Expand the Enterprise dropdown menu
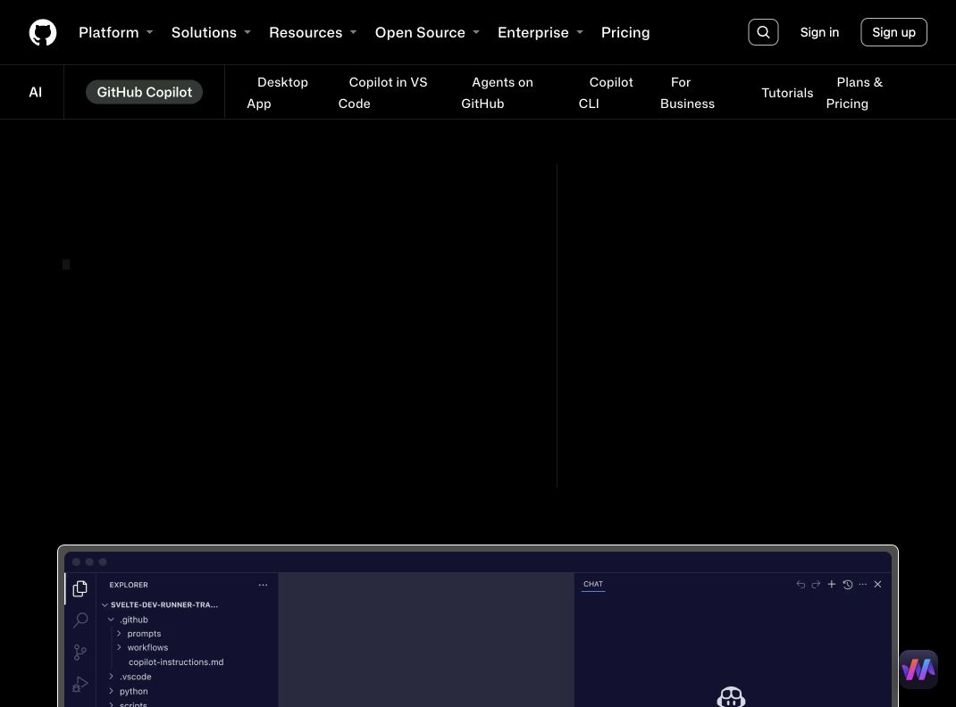 point(541,32)
